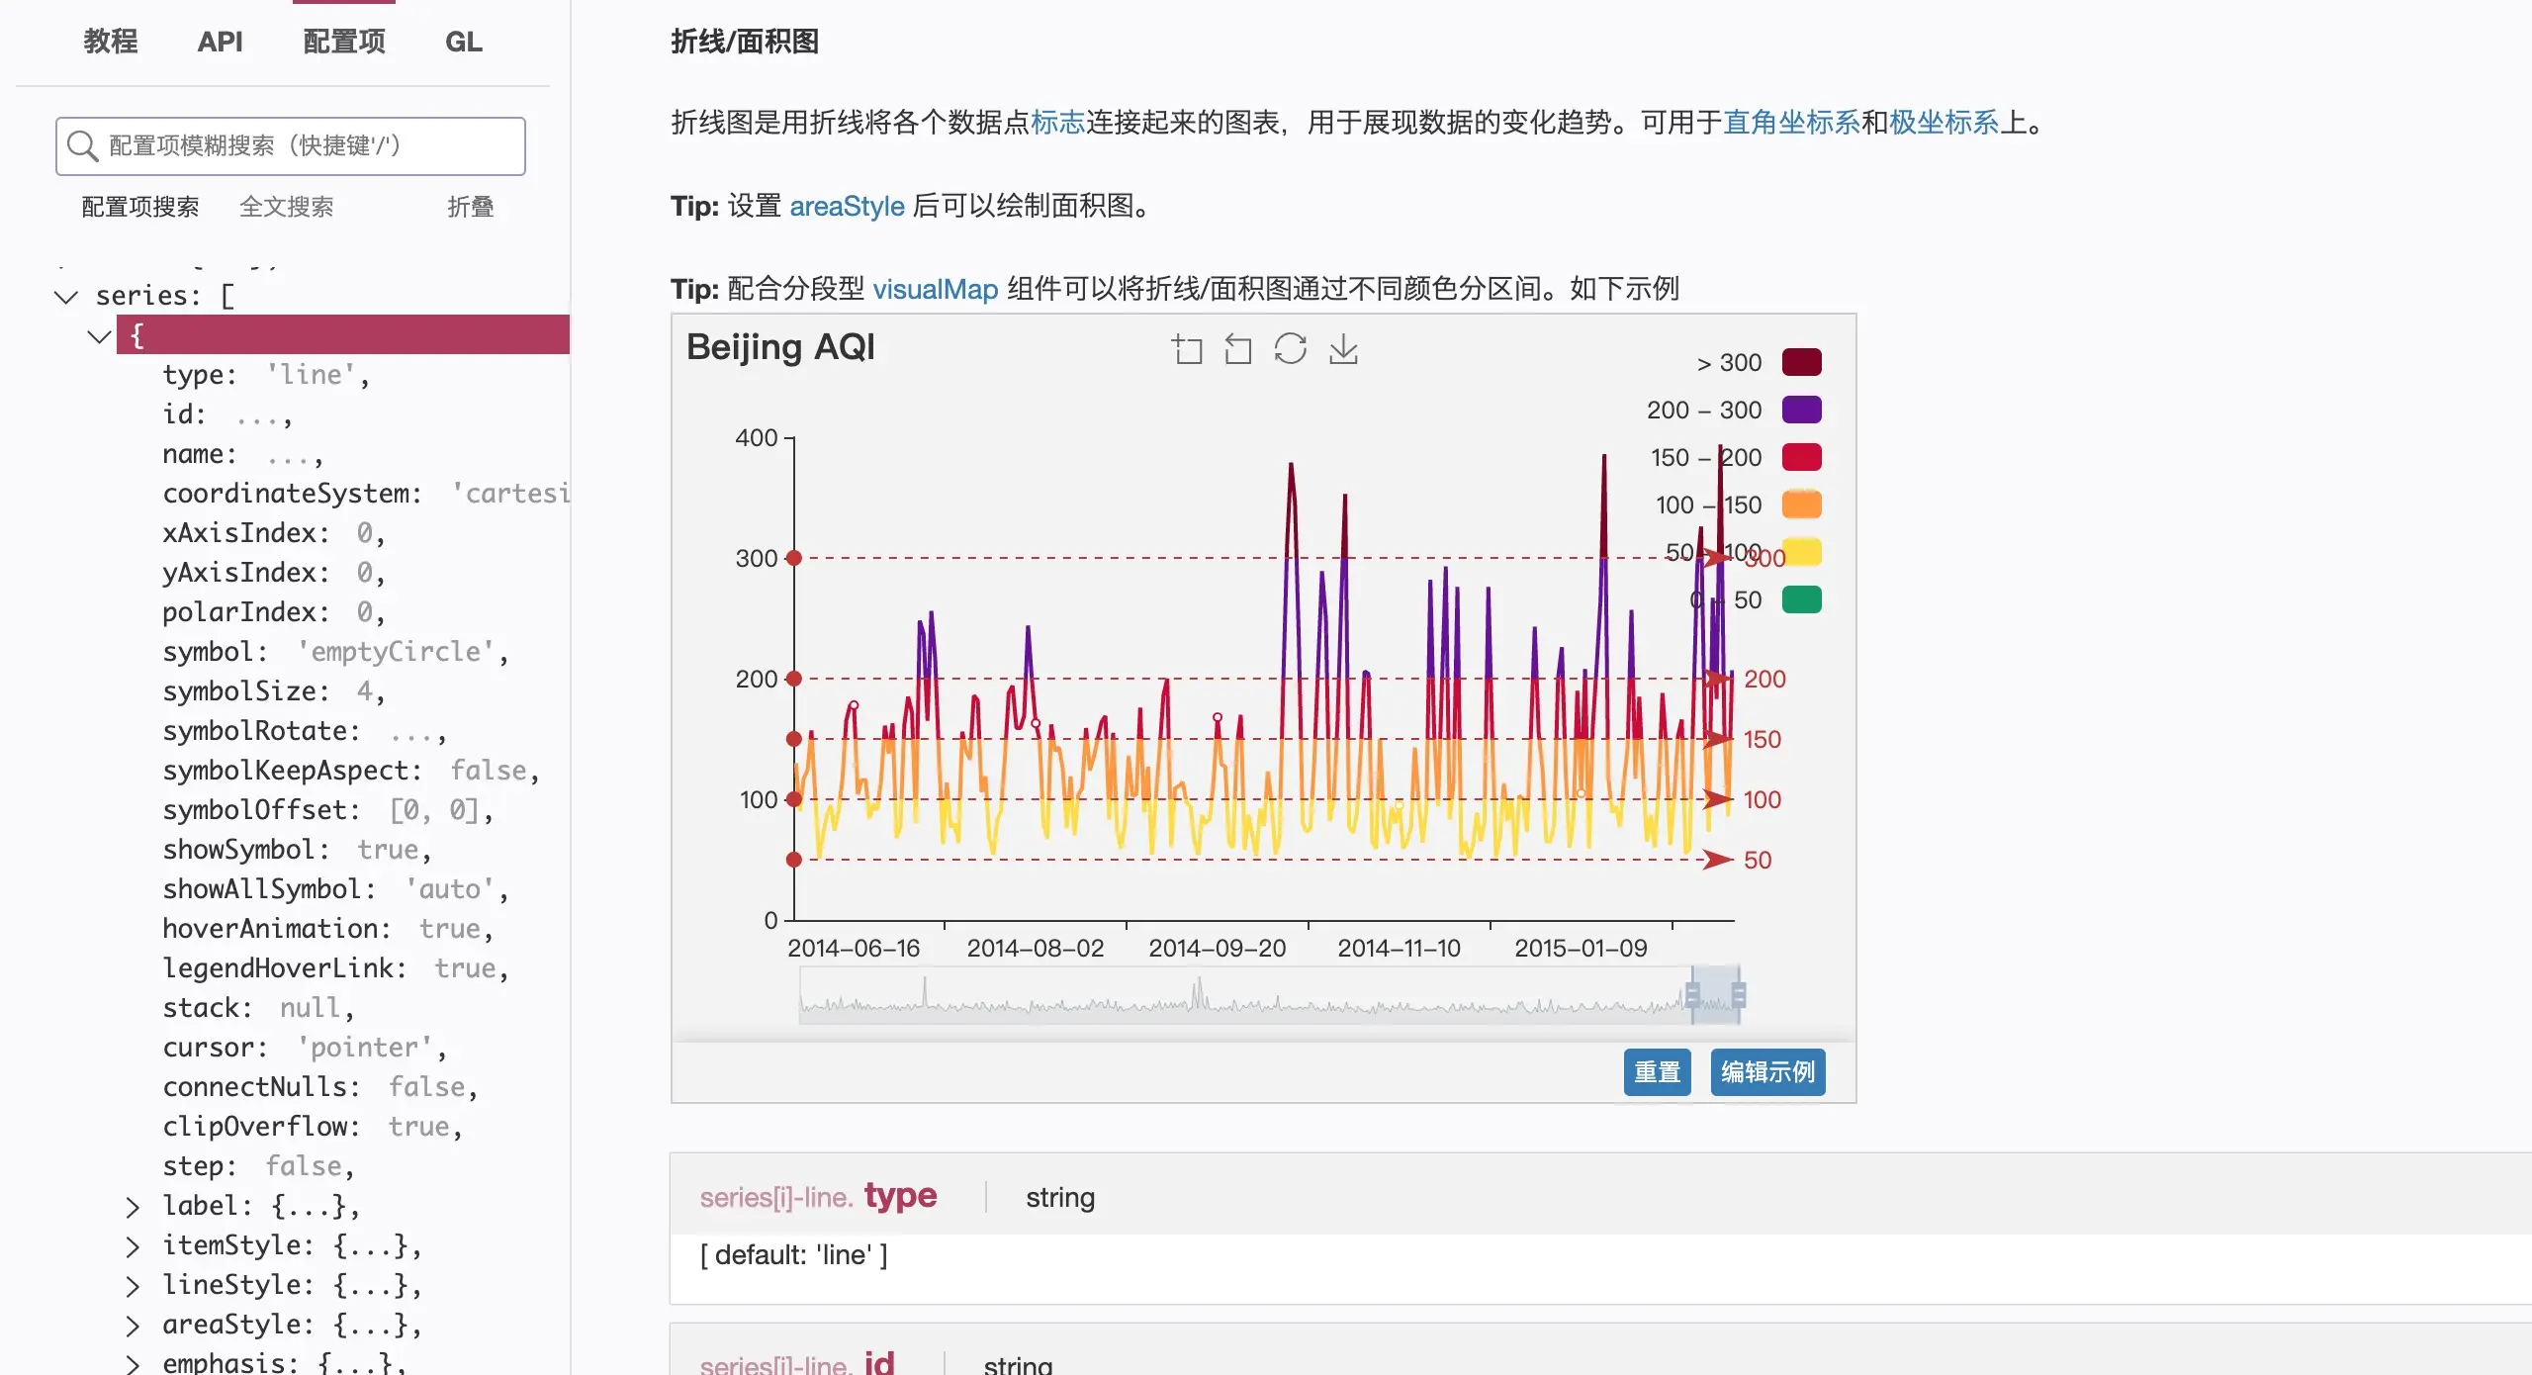Viewport: 2532px width, 1375px height.
Task: Toggle the '200 – 300' purple legend piece
Action: (x=1801, y=410)
